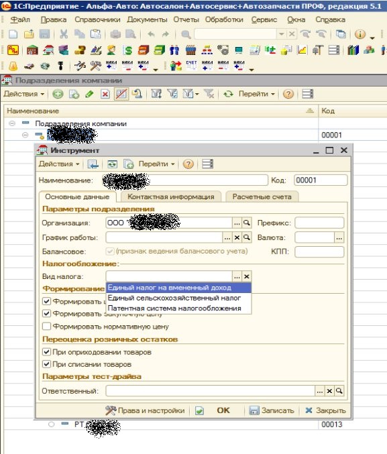
Task: Click the yellow Info icon in the main toolbar
Action: point(360,34)
